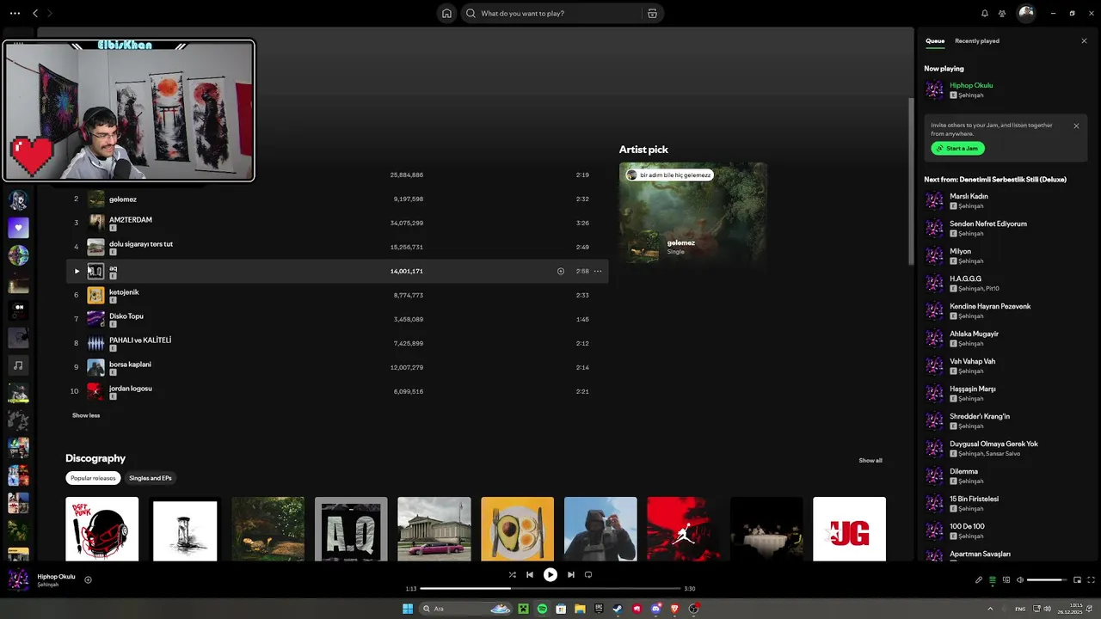Image resolution: width=1101 pixels, height=619 pixels.
Task: Open Connect to a device
Action: click(x=1006, y=579)
